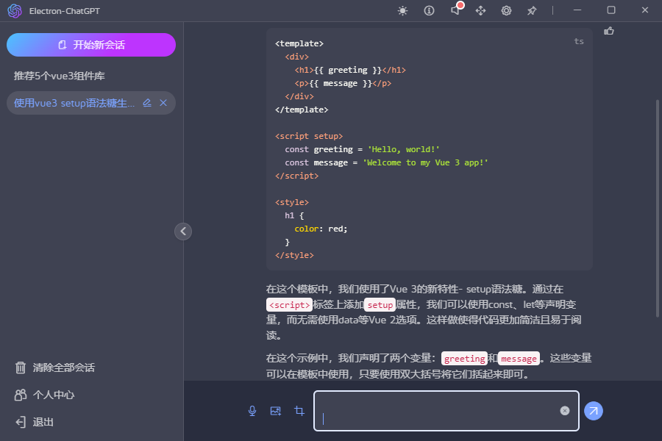Click the <h1>{{ greeting }}</h1> code line
The width and height of the screenshot is (662, 441).
click(350, 70)
